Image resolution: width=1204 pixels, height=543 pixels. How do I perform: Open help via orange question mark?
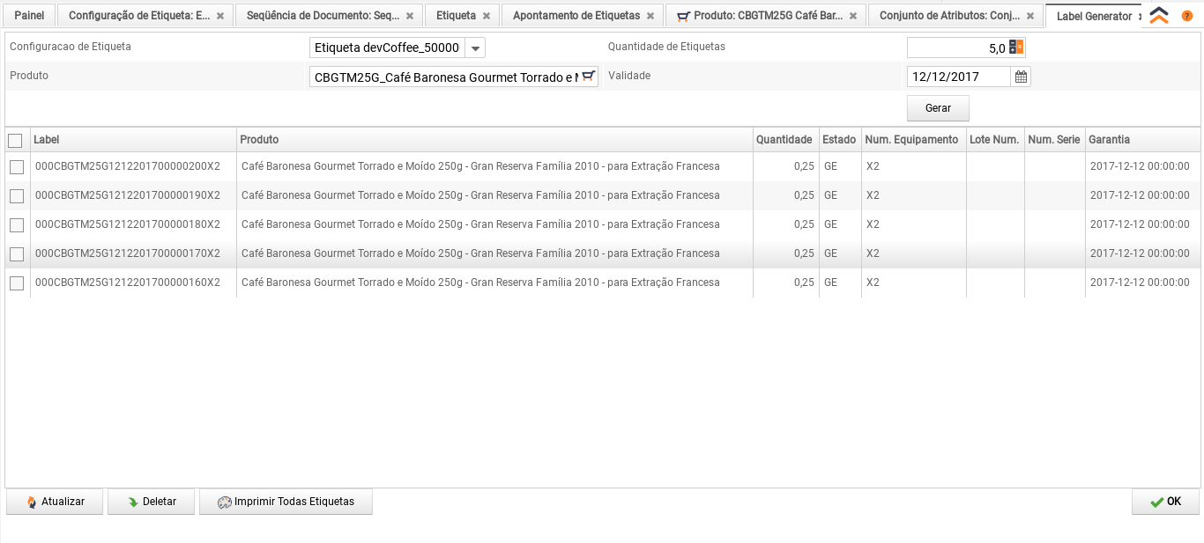tap(1186, 16)
